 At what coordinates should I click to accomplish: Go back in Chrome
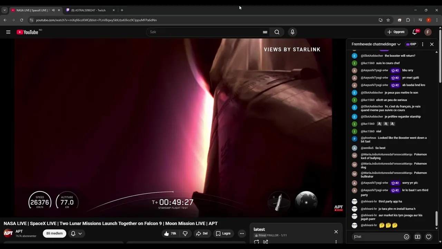click(x=5, y=20)
